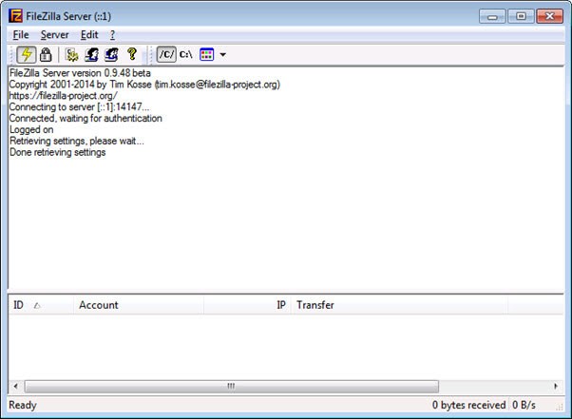Toggle C:\ physical path display
This screenshot has width=572, height=419.
(185, 54)
